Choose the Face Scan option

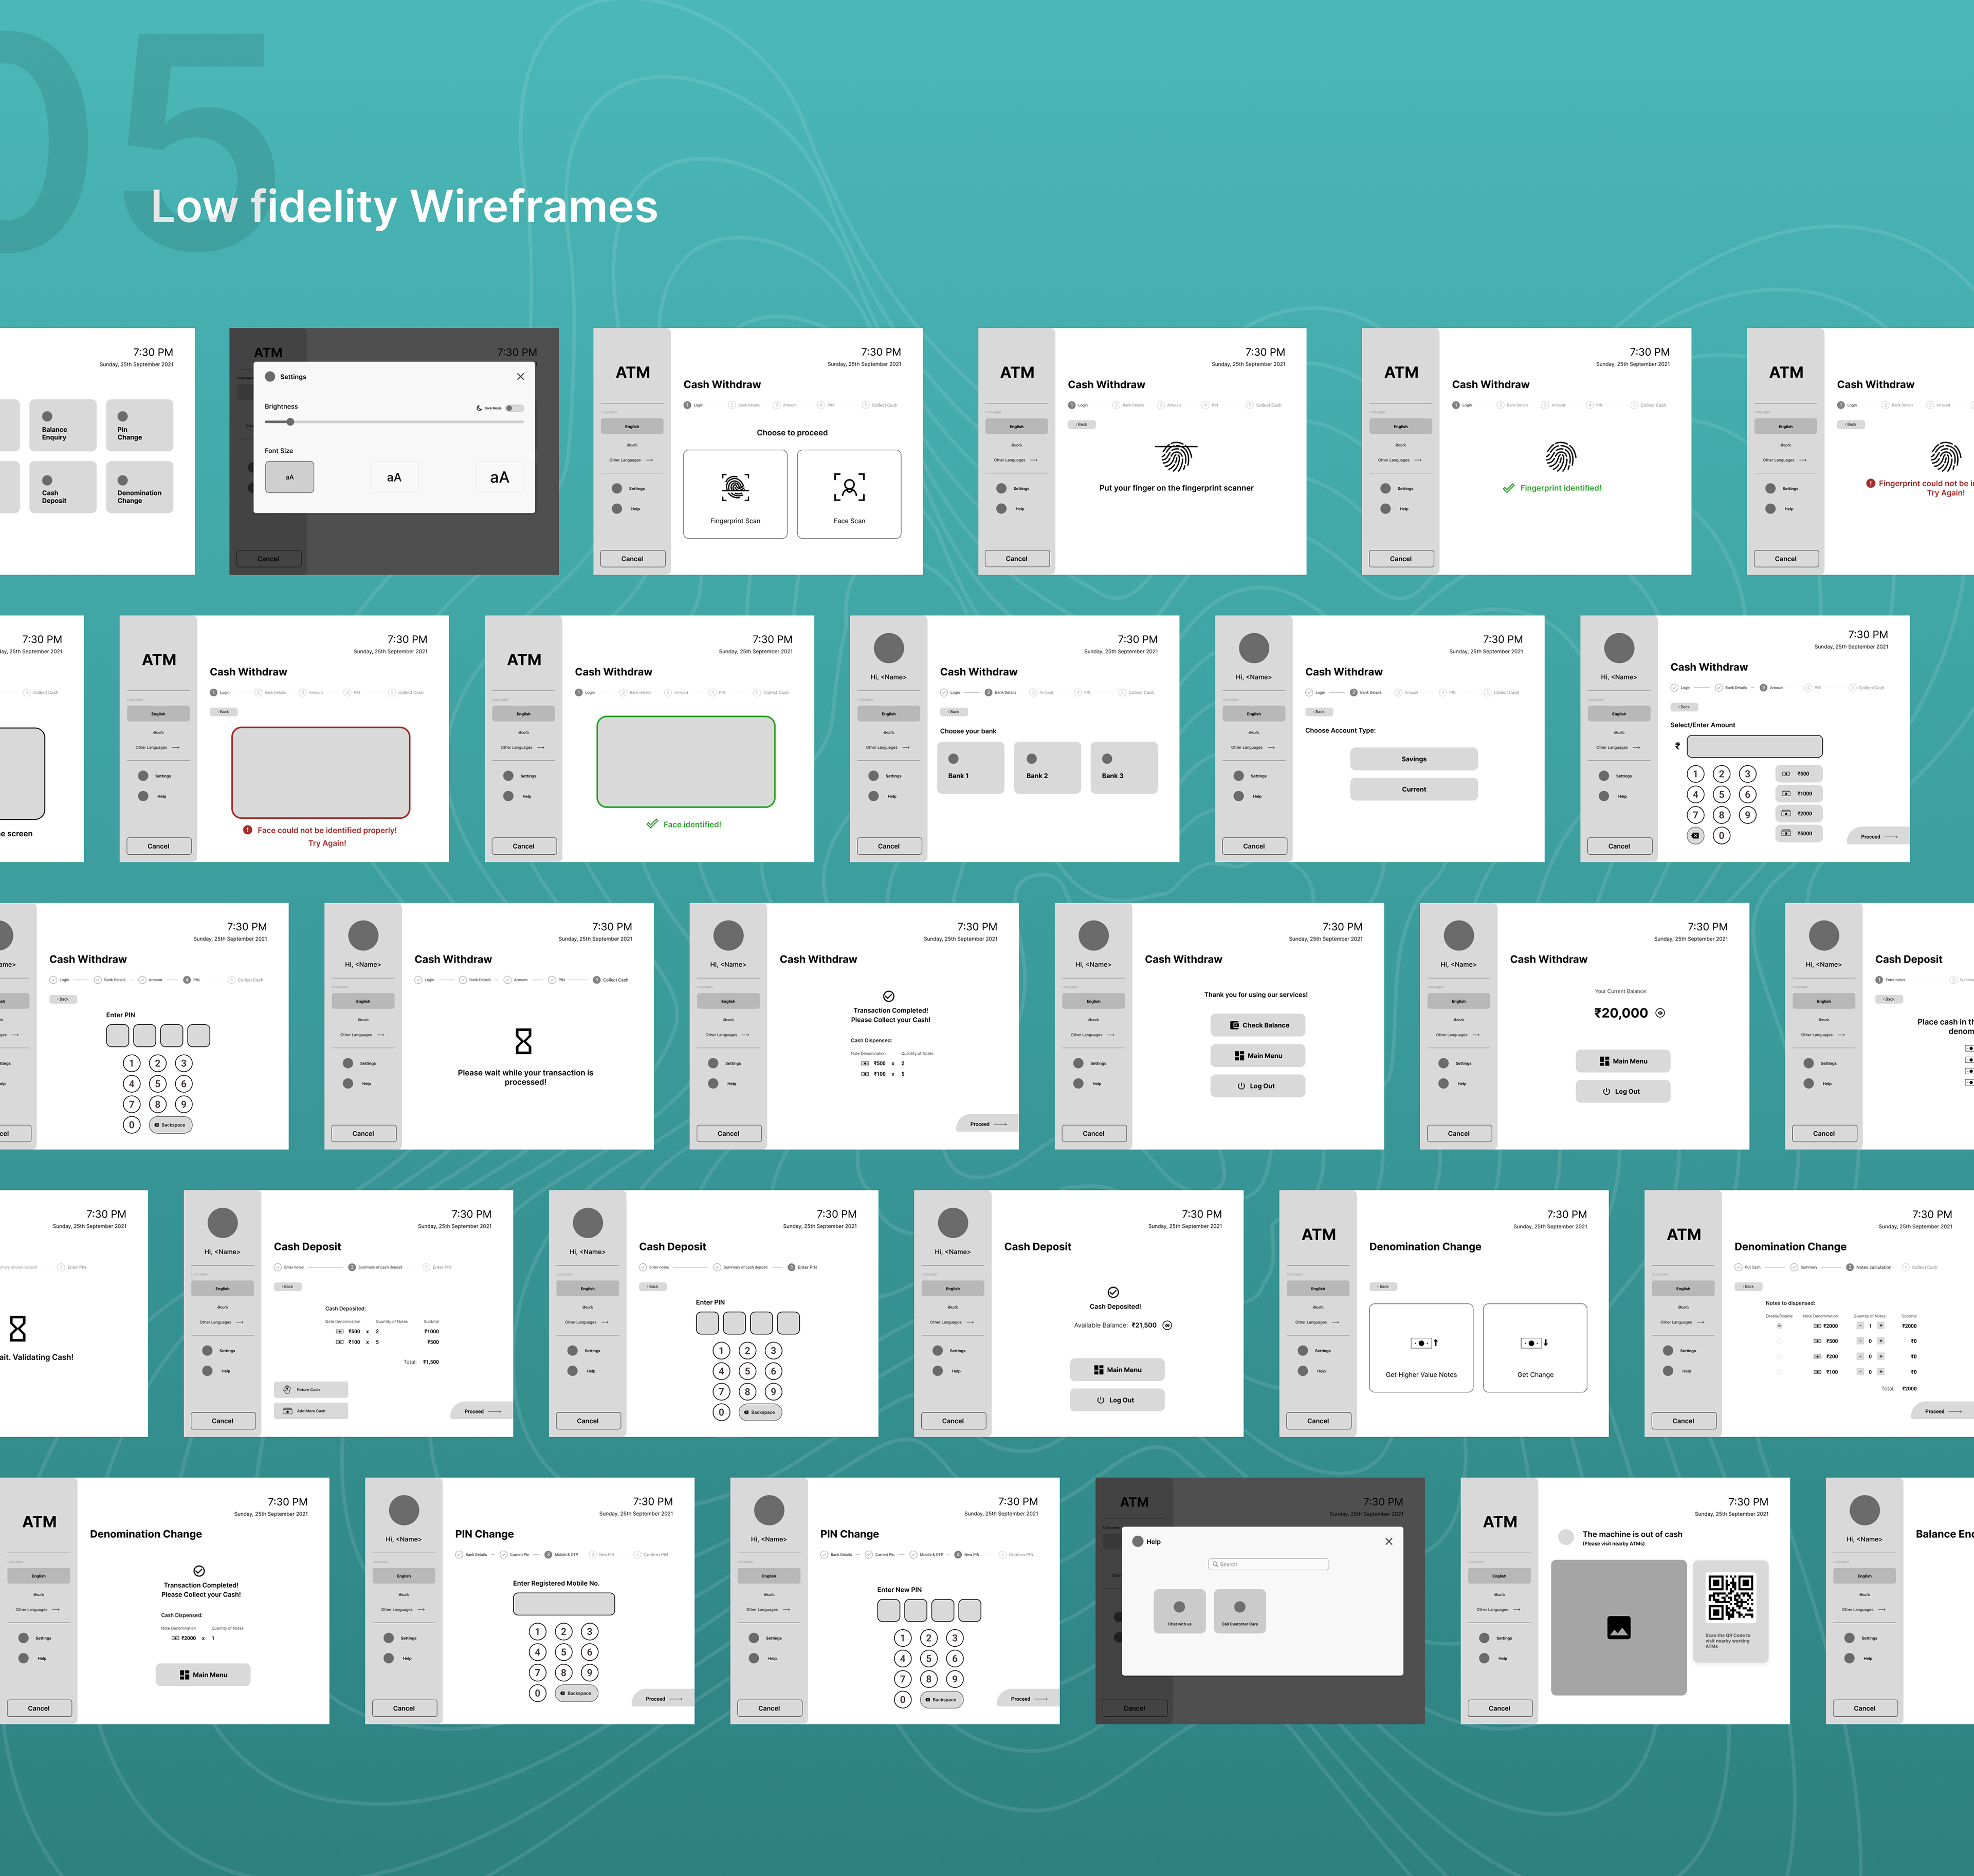tap(849, 494)
